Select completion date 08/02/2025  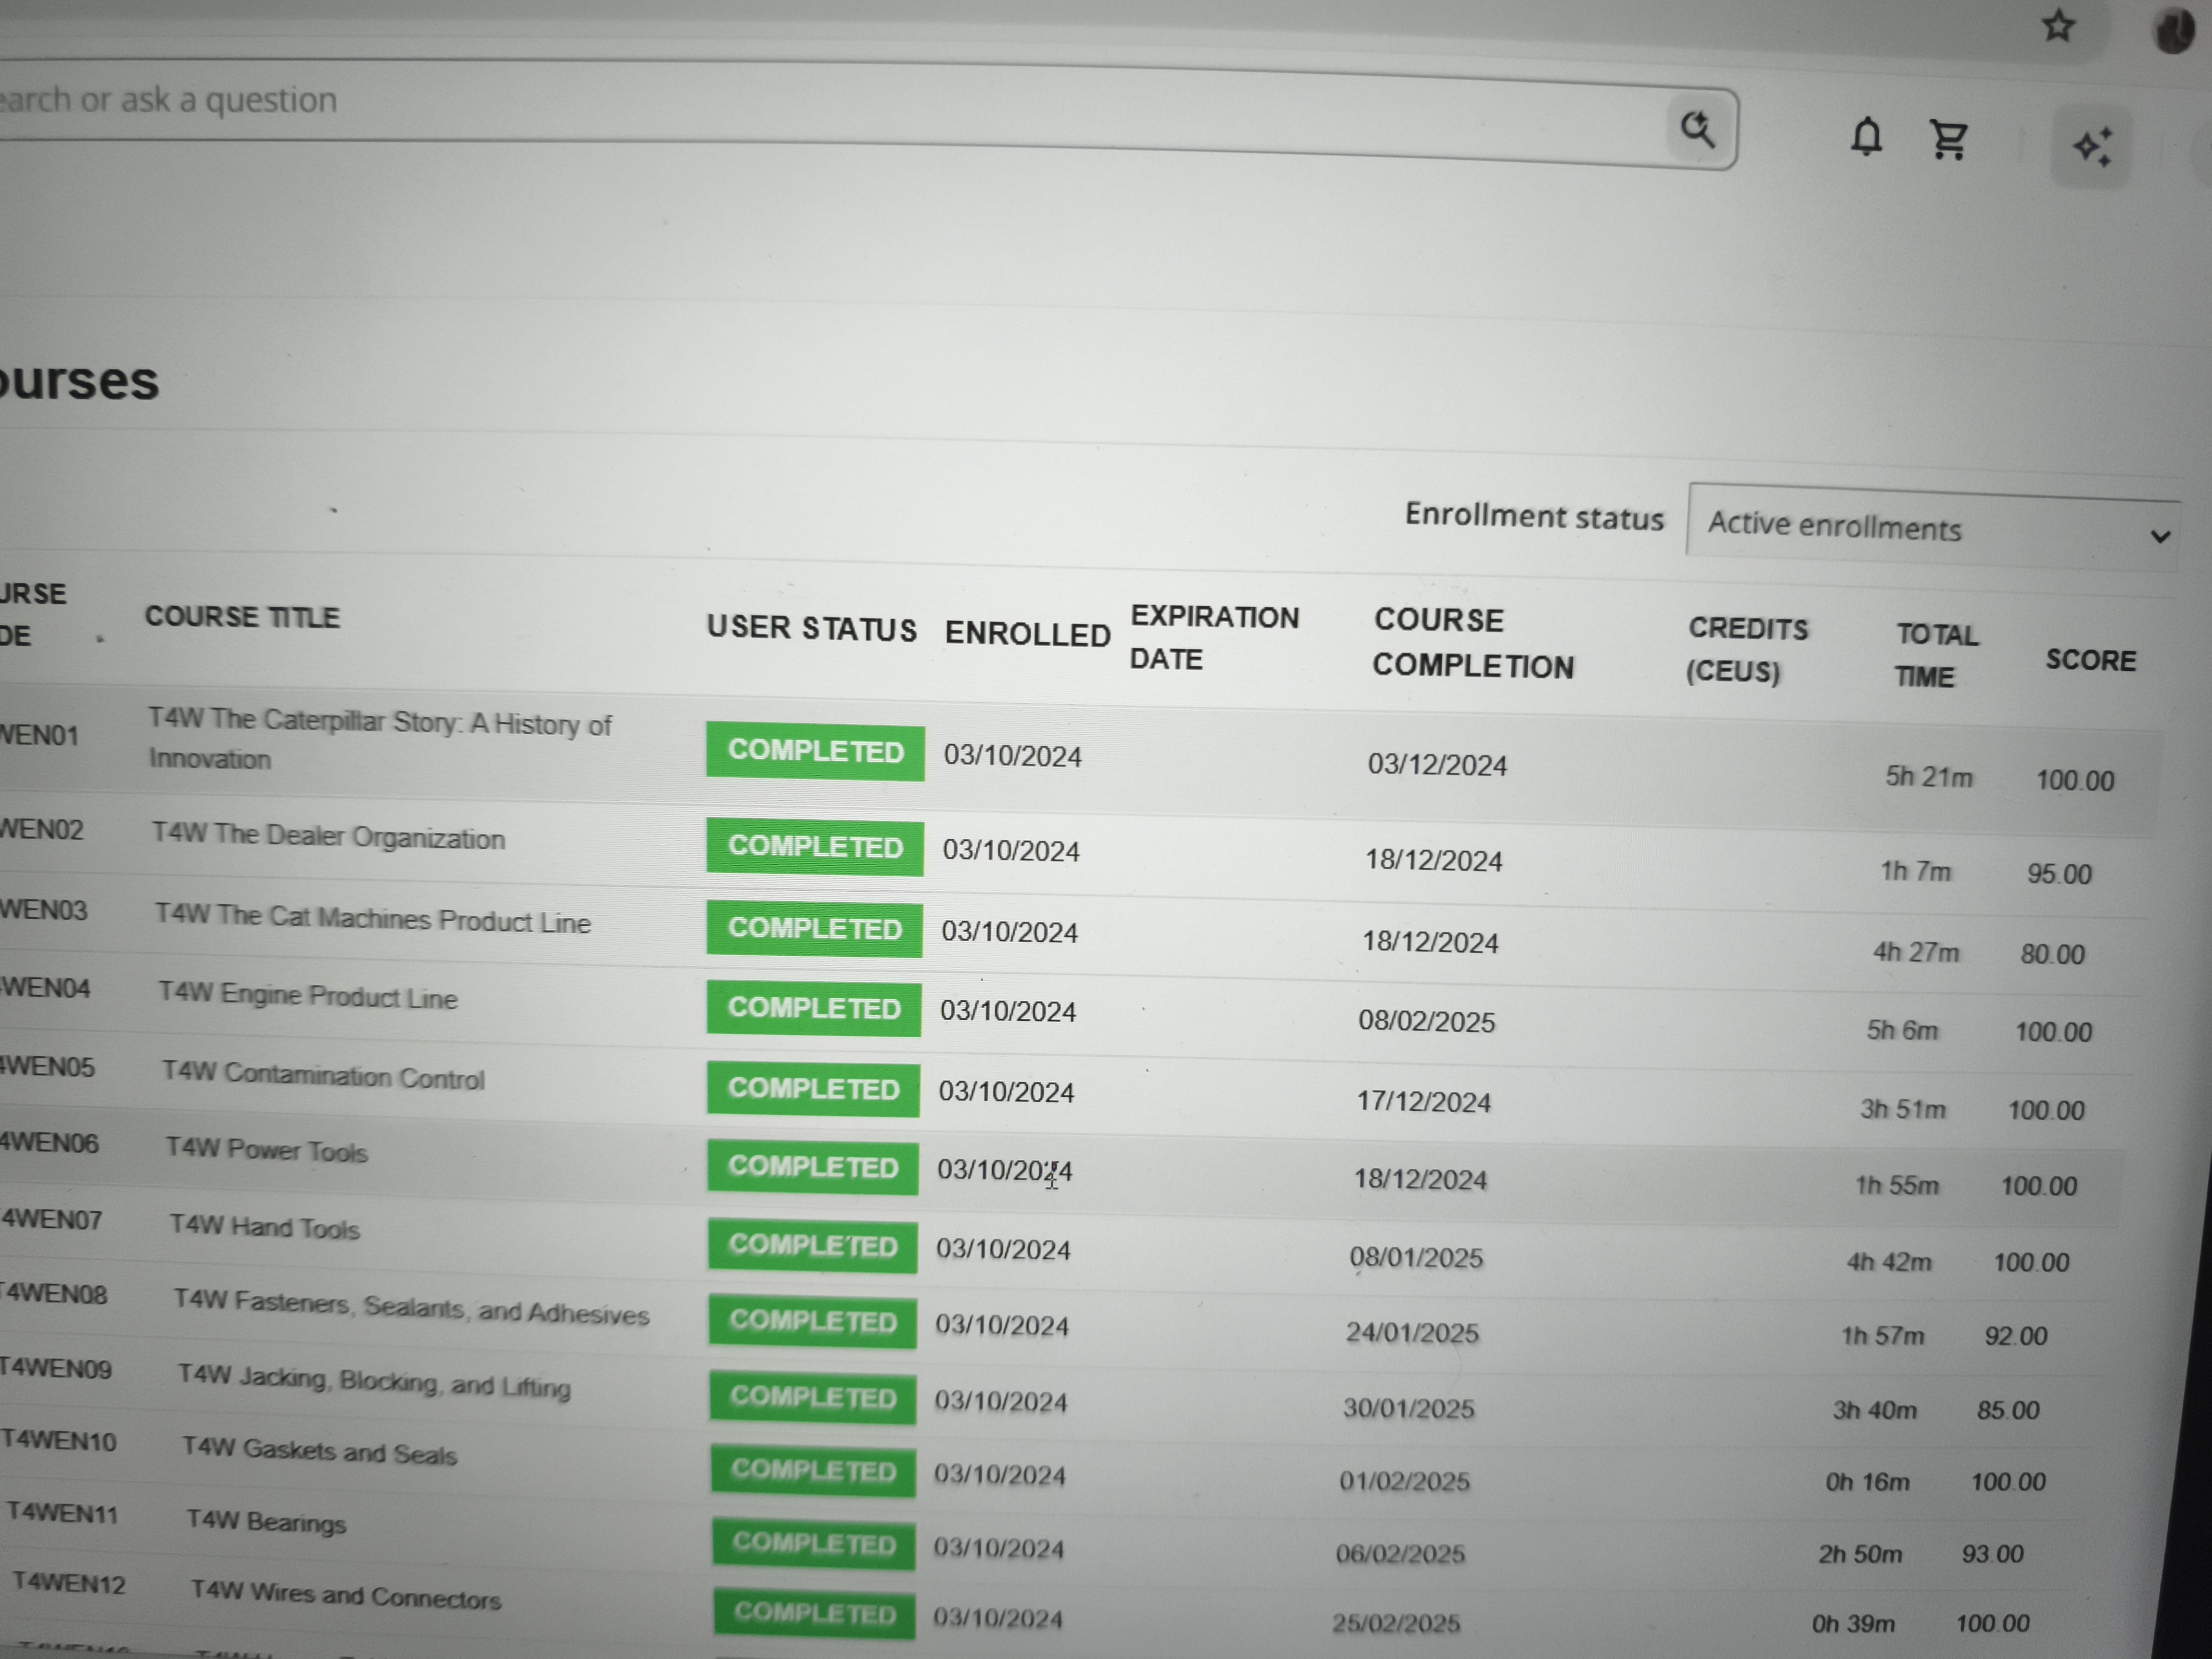(x=1426, y=1021)
